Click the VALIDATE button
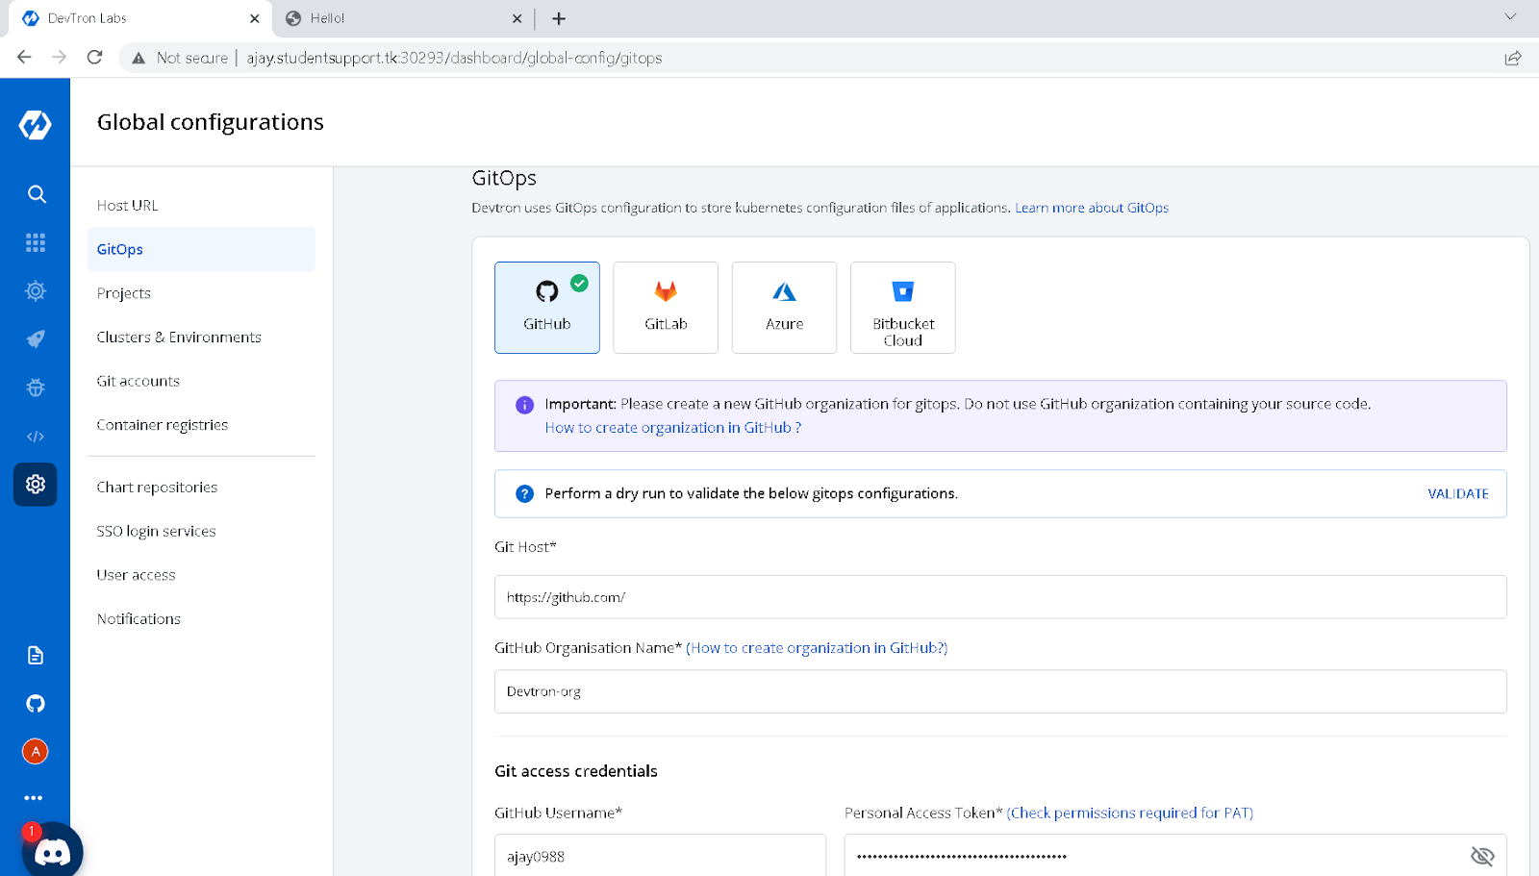 click(x=1458, y=494)
